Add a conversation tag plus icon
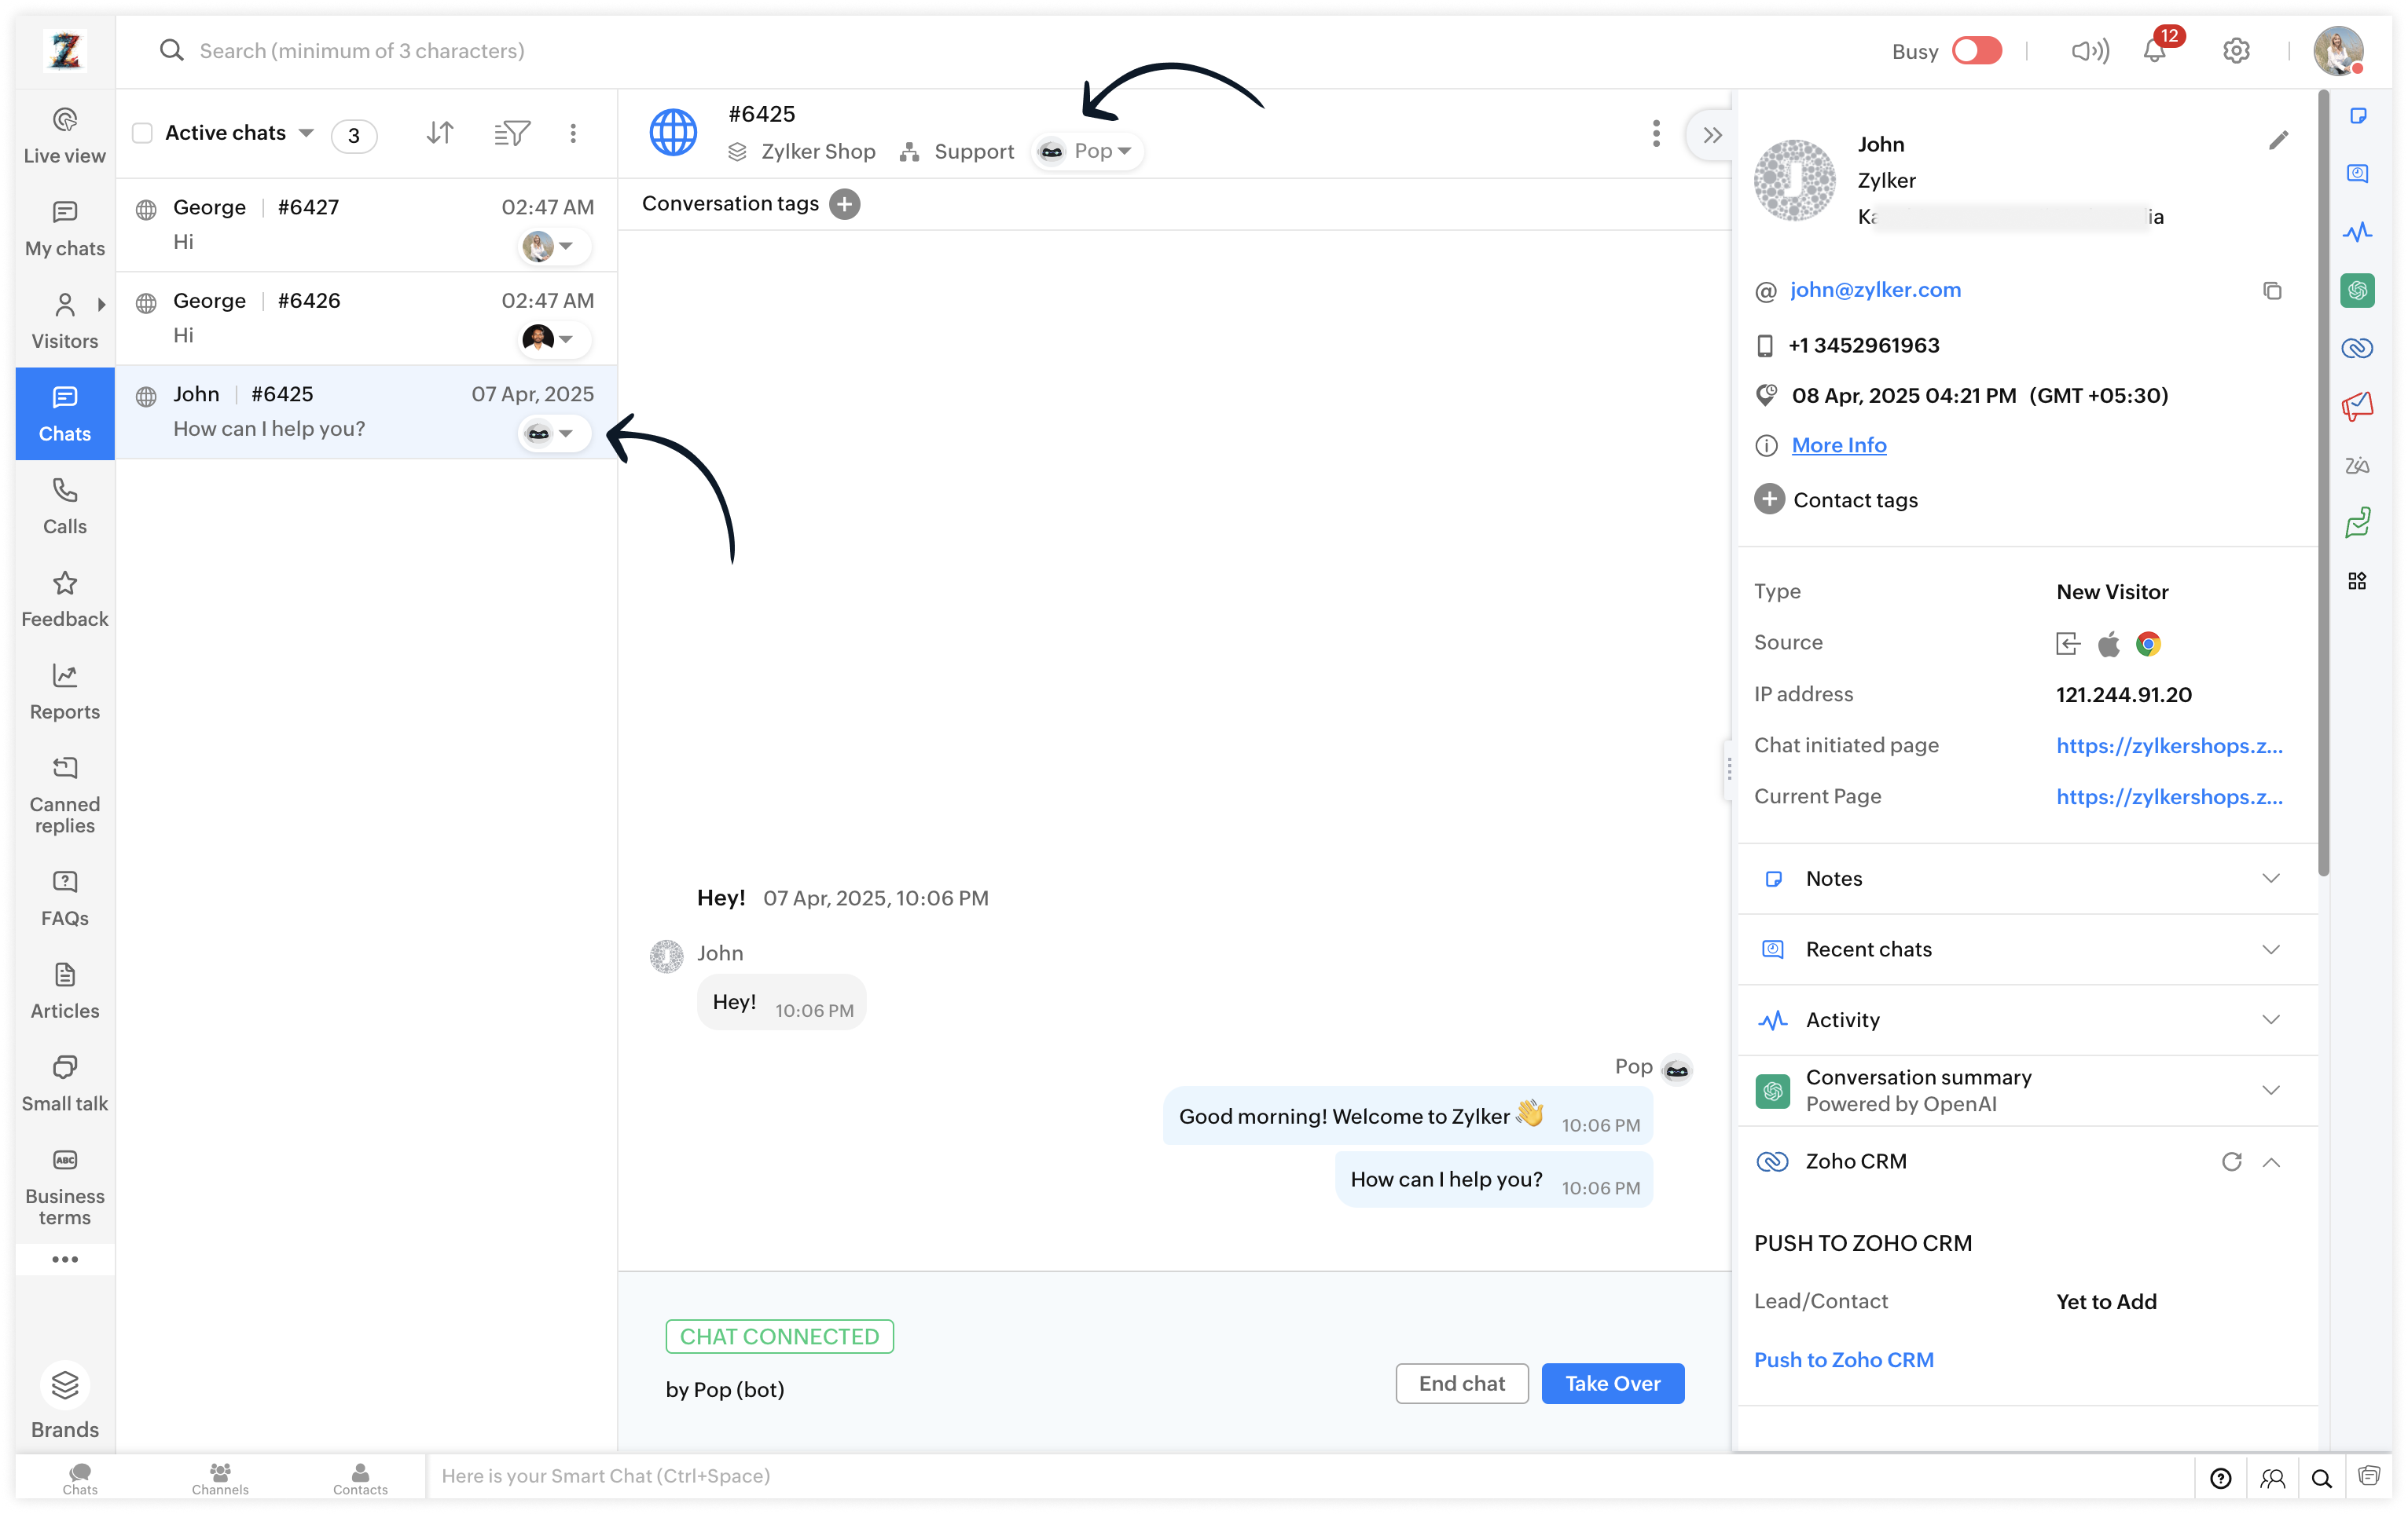The image size is (2408, 1514). tap(845, 204)
